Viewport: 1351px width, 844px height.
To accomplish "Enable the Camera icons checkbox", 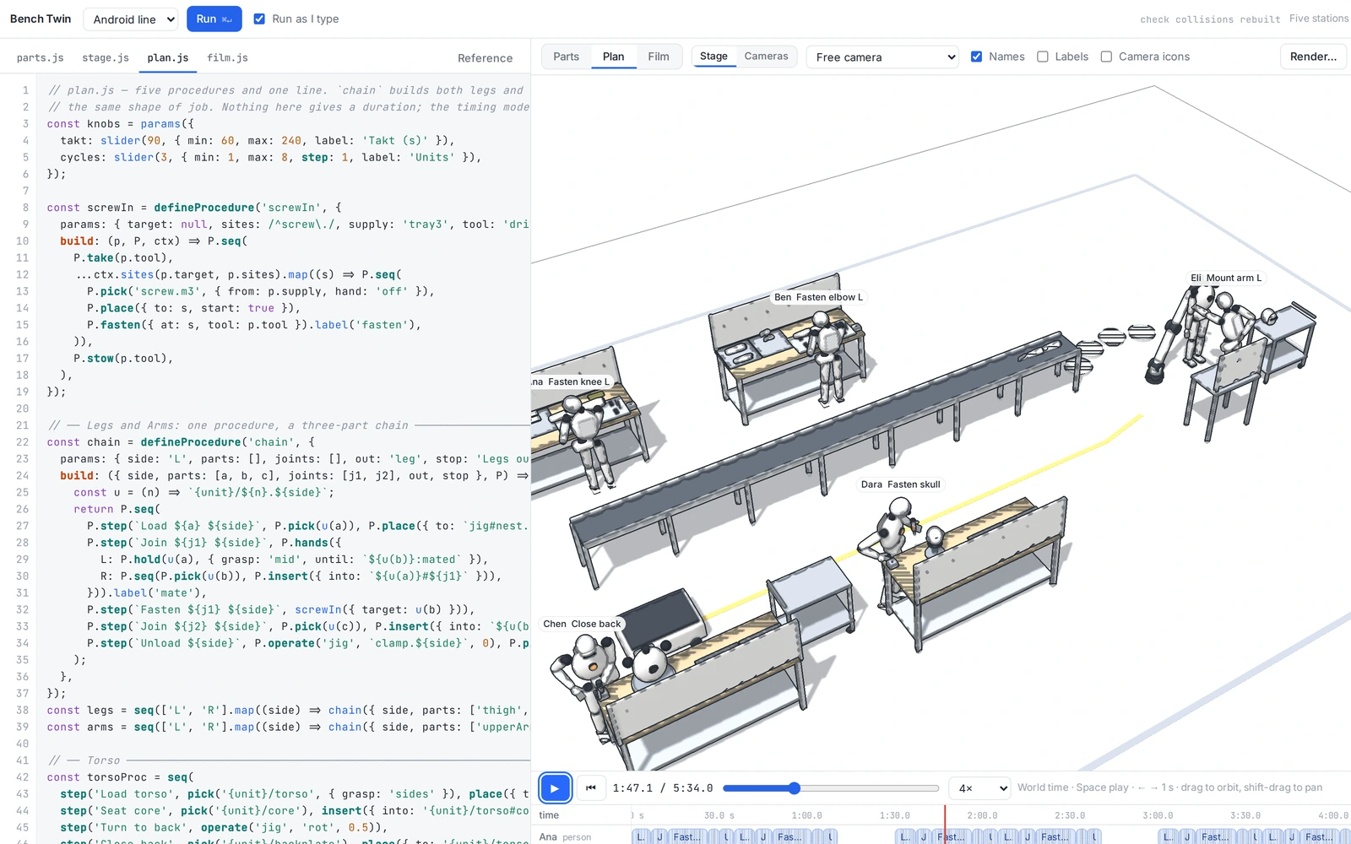I will coord(1106,57).
